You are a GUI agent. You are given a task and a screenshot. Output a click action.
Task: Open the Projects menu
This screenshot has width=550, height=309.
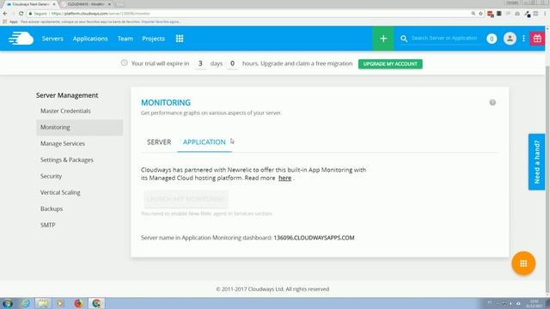coord(153,39)
